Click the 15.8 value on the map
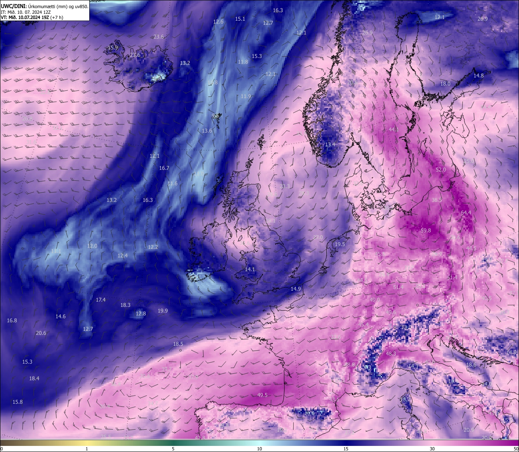This screenshot has width=519, height=452. click(17, 402)
